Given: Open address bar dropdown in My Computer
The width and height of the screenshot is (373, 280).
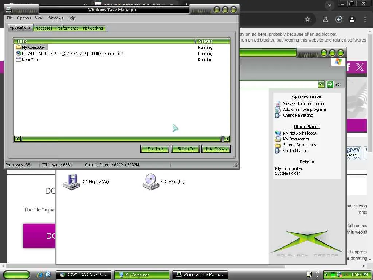Looking at the screenshot, I should [321, 84].
